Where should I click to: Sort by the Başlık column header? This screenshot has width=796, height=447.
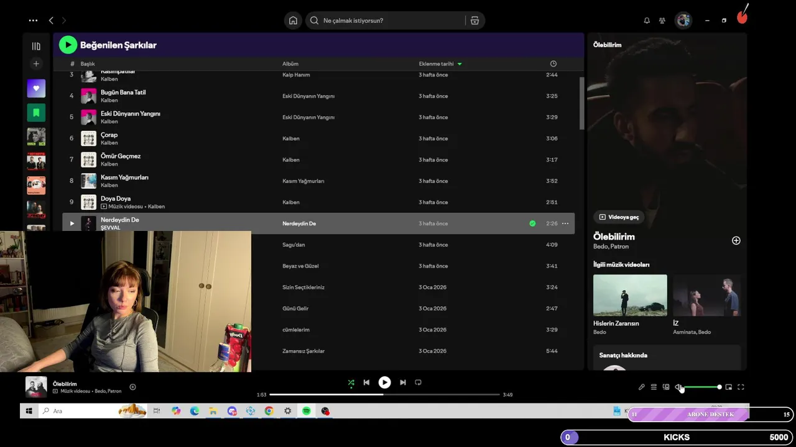(x=88, y=64)
